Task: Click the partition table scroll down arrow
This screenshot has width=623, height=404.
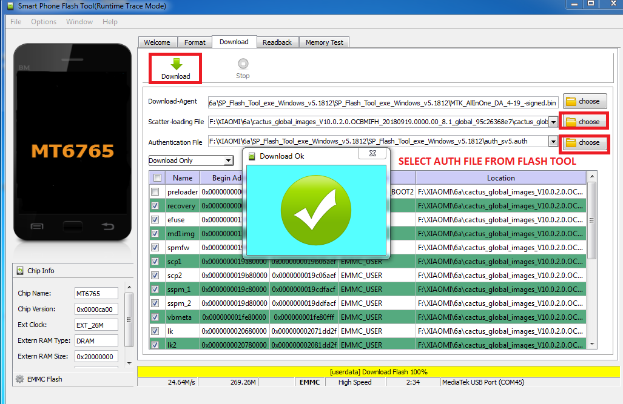Action: click(x=592, y=345)
